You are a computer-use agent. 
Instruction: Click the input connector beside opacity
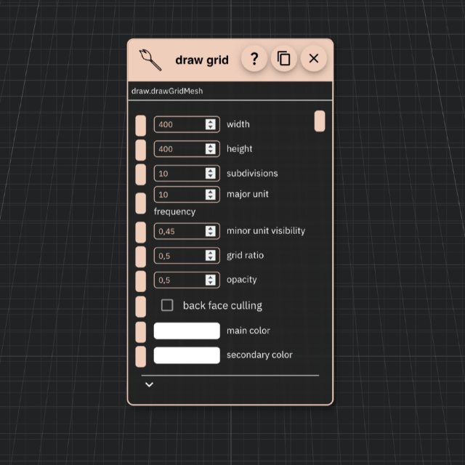click(140, 281)
